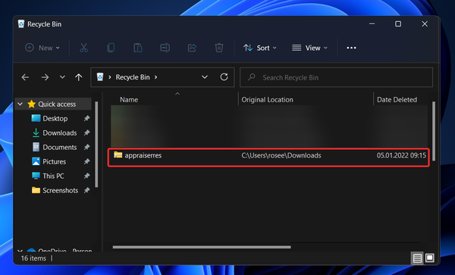Go up one level with up arrow
Viewport: 455px width, 275px height.
tap(79, 77)
